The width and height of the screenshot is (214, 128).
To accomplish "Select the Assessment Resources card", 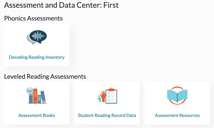I will point(177,103).
